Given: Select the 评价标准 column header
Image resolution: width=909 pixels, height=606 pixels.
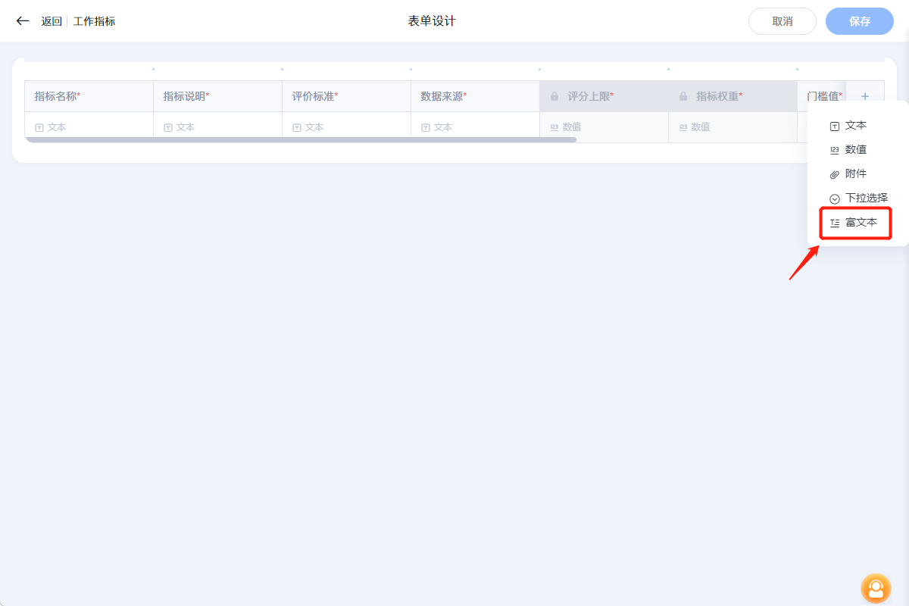Looking at the screenshot, I should coord(315,96).
